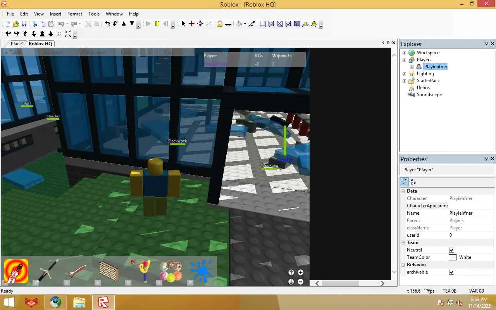Click the padlock Lock tool
This screenshot has height=310, width=496.
pyautogui.click(x=219, y=24)
